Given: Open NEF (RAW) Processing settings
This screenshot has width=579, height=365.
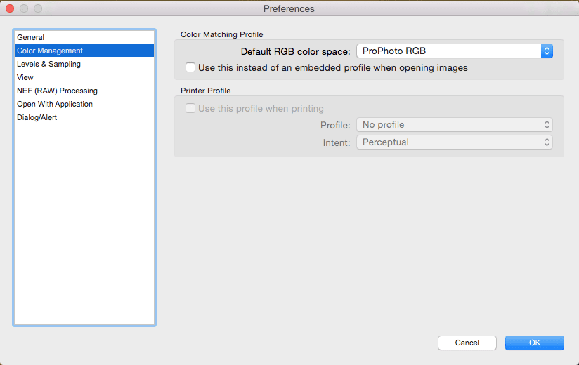Looking at the screenshot, I should 57,91.
